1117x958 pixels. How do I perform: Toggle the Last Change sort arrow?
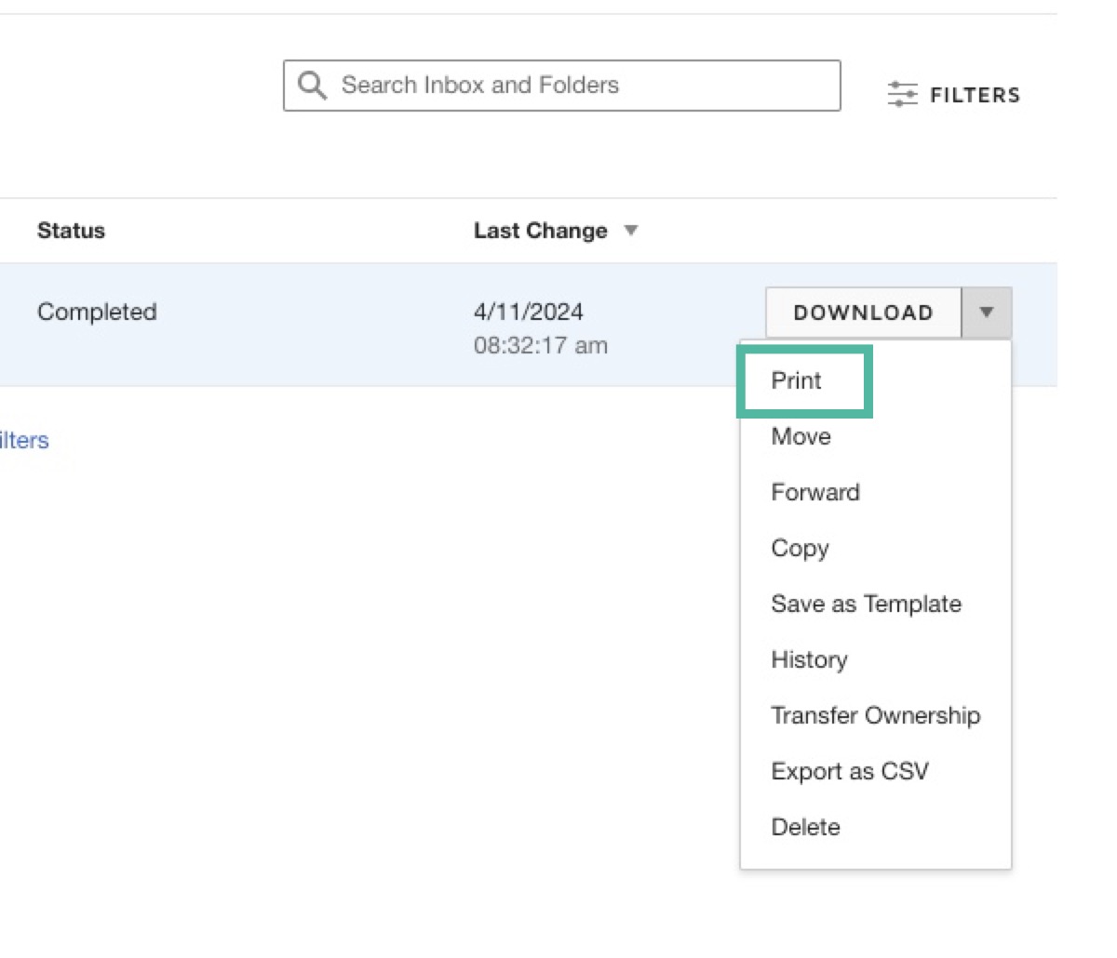(x=631, y=231)
